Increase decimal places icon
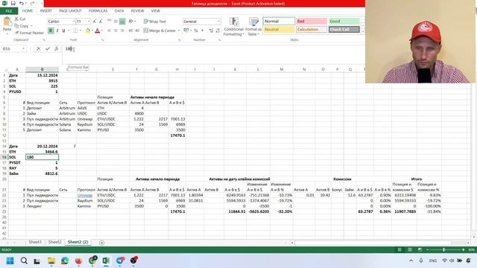Viewport: 477px width, 268px height. click(x=211, y=31)
